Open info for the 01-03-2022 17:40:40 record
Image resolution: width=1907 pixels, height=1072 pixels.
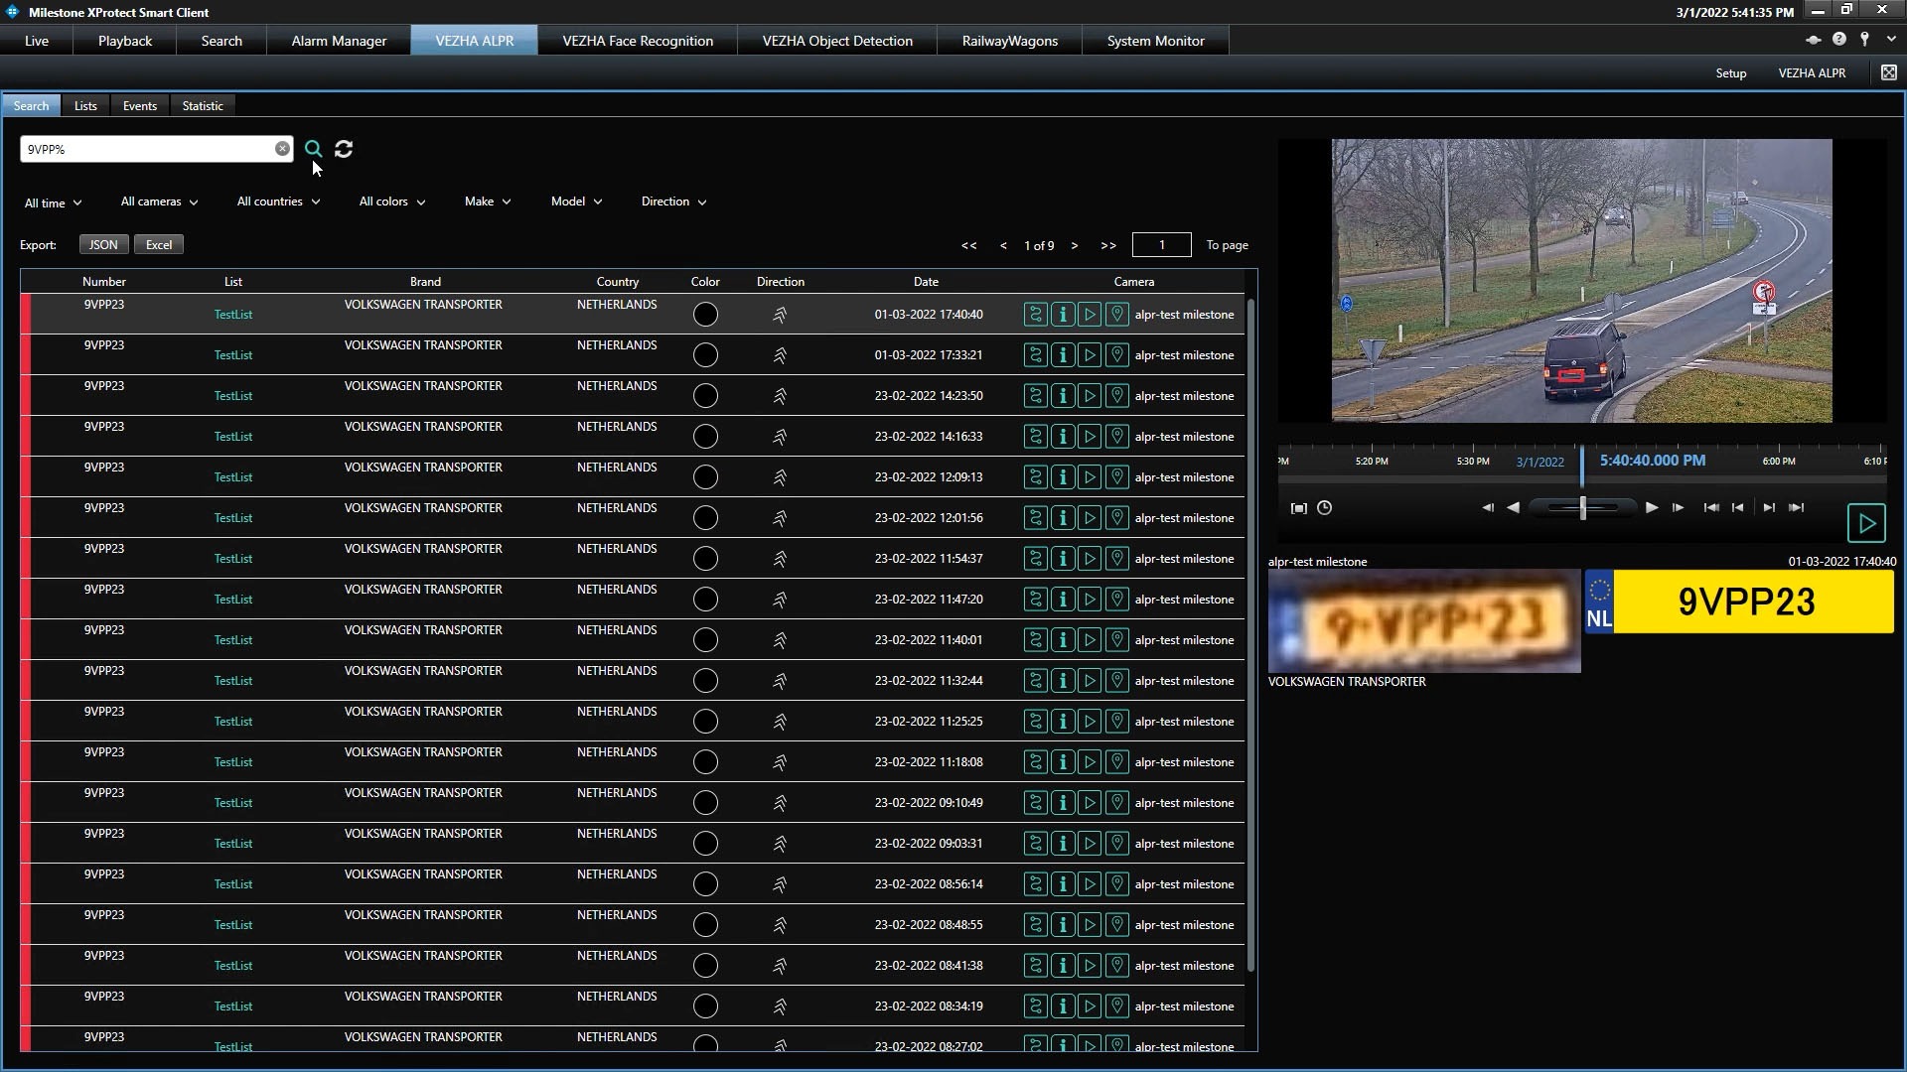click(1063, 315)
